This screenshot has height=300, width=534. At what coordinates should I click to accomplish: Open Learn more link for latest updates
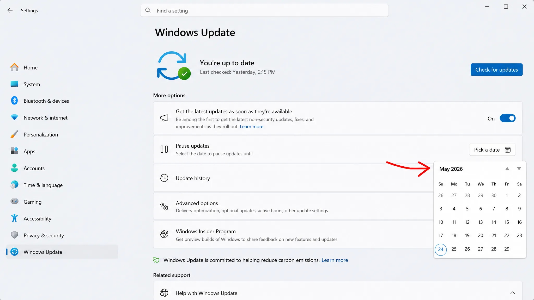click(251, 127)
